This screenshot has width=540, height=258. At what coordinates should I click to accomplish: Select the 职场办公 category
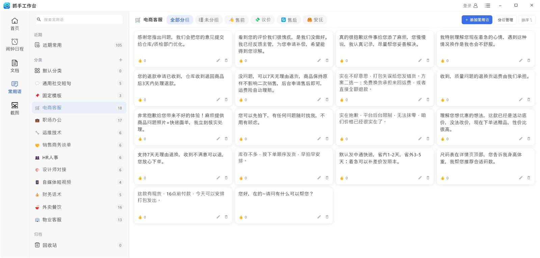pyautogui.click(x=79, y=120)
